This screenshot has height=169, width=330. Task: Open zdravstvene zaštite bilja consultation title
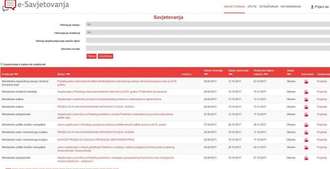coord(115,116)
